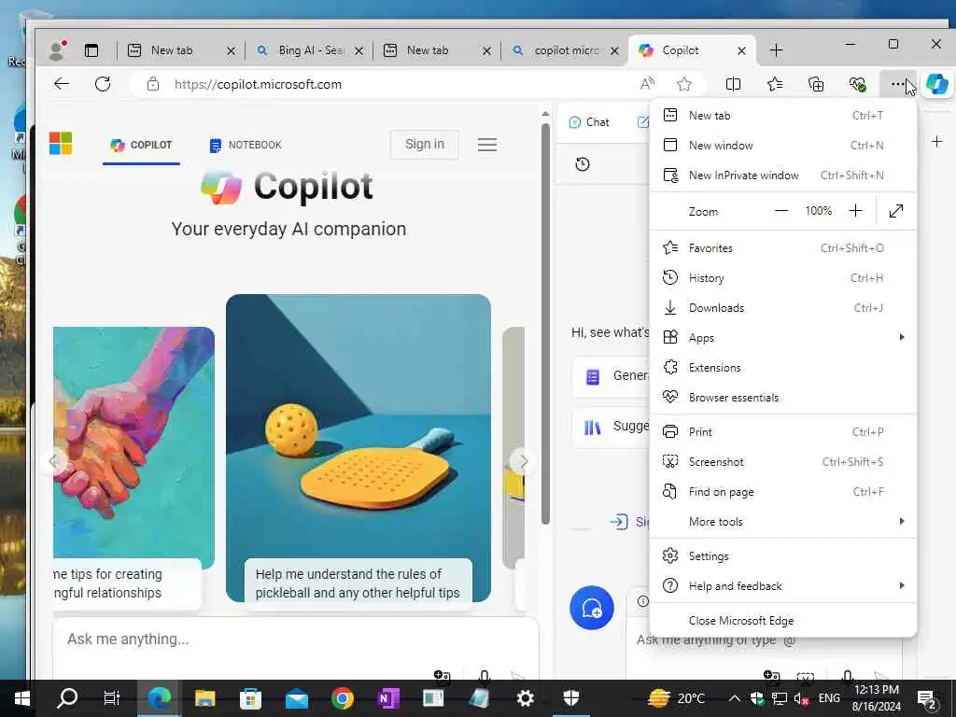This screenshot has height=717, width=956.
Task: Click the Microsoft logo on Copilot page
Action: point(61,144)
